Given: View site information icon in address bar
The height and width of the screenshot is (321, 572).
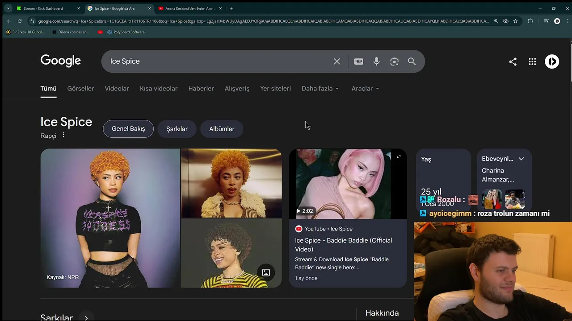Looking at the screenshot, I should coord(32,21).
